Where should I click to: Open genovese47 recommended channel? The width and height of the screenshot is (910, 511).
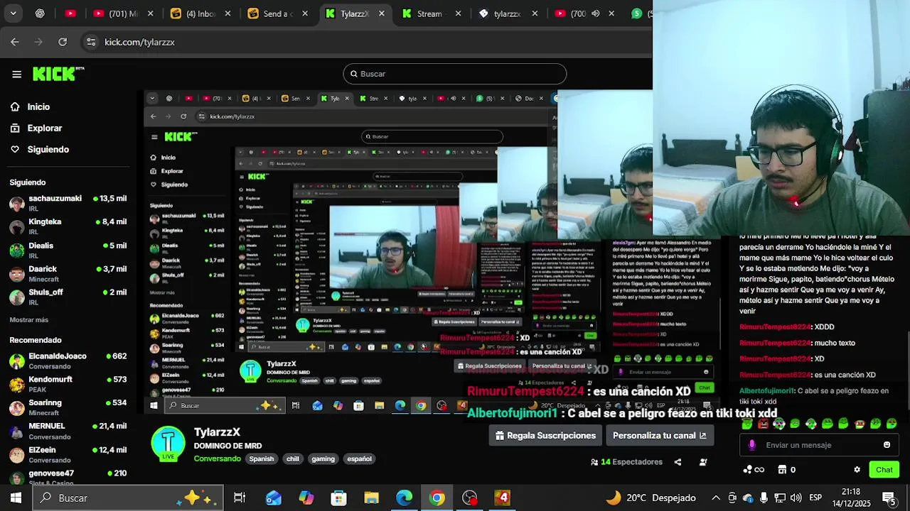[x=68, y=477]
